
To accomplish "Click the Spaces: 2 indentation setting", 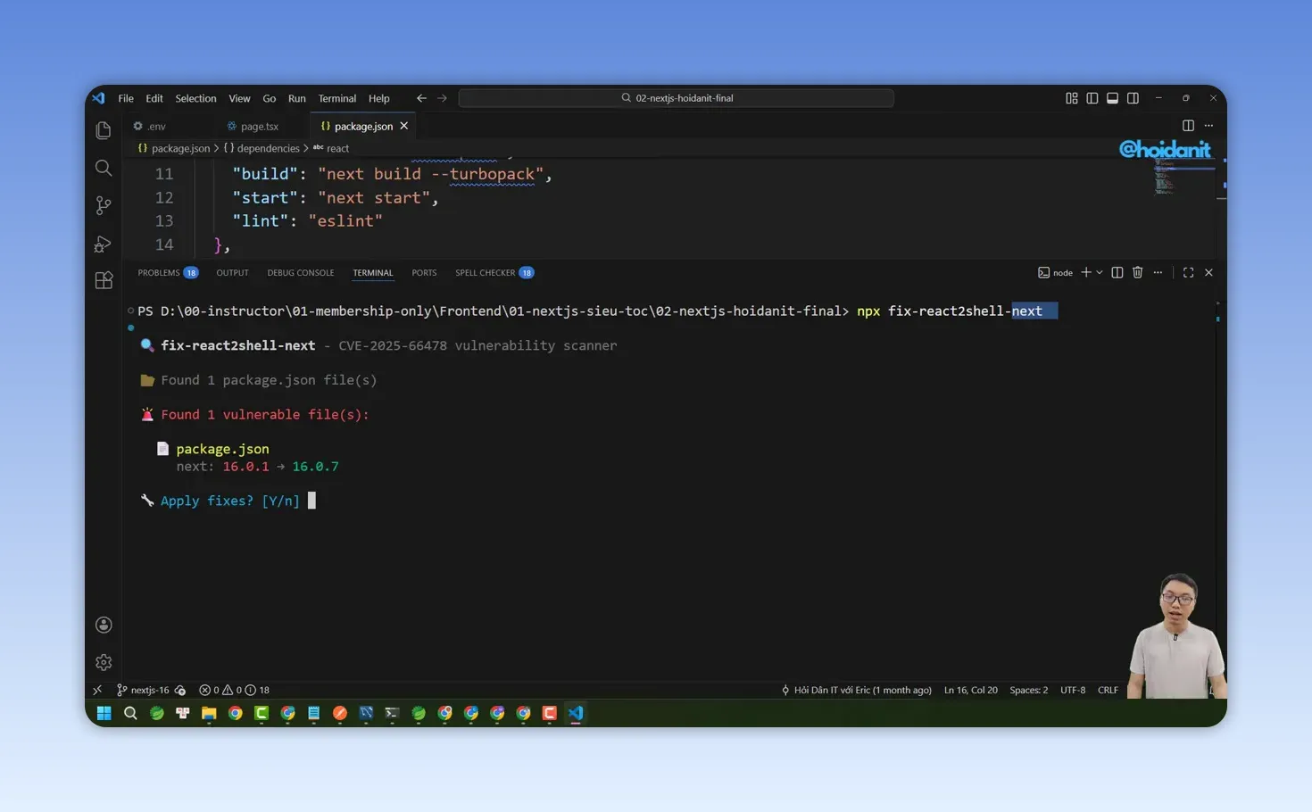I will point(1029,690).
